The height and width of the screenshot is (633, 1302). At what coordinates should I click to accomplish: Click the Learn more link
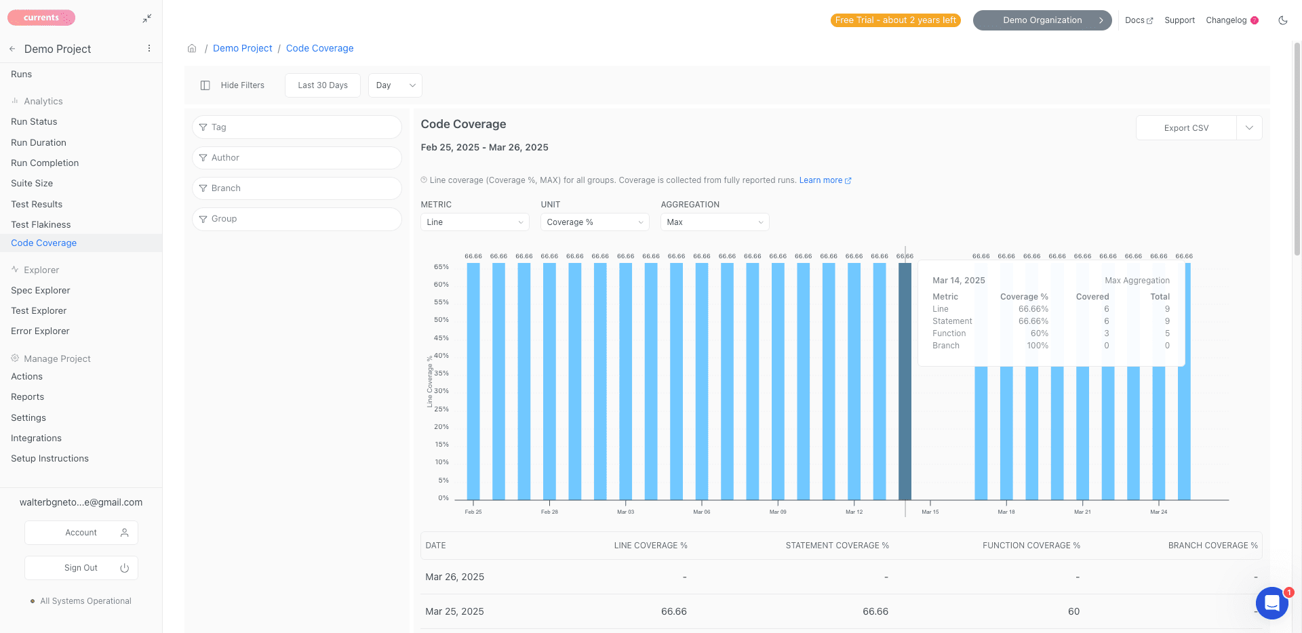825,180
